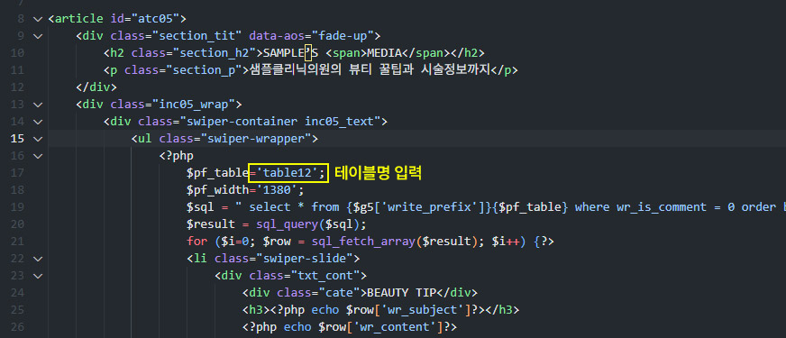Collapse the swiper-wrapper ul on line 15
The image size is (786, 338).
38,139
